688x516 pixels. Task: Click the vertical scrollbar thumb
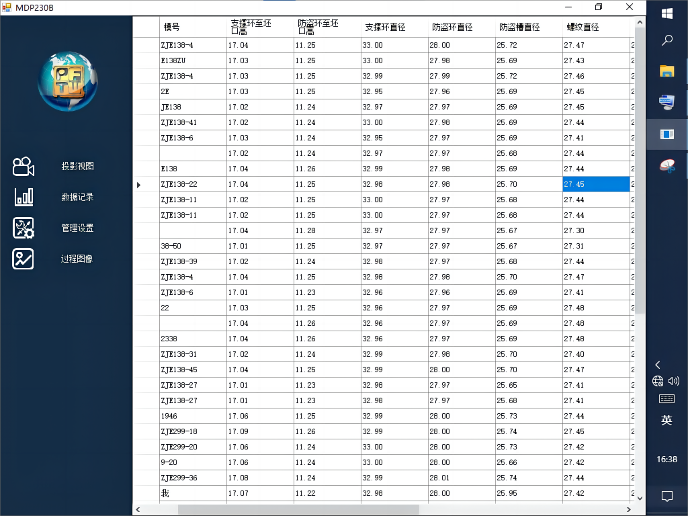[640, 170]
